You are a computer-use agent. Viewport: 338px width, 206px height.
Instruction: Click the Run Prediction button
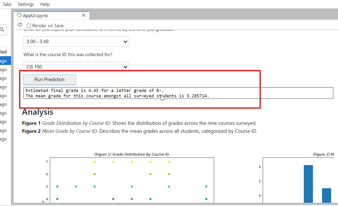click(49, 80)
